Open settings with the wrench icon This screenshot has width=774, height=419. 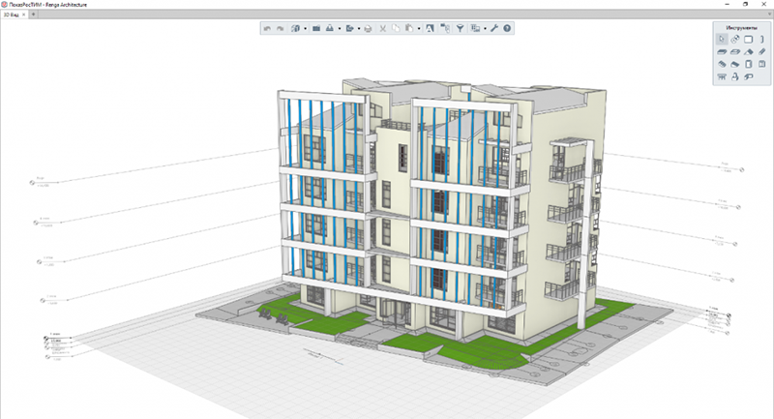(494, 29)
